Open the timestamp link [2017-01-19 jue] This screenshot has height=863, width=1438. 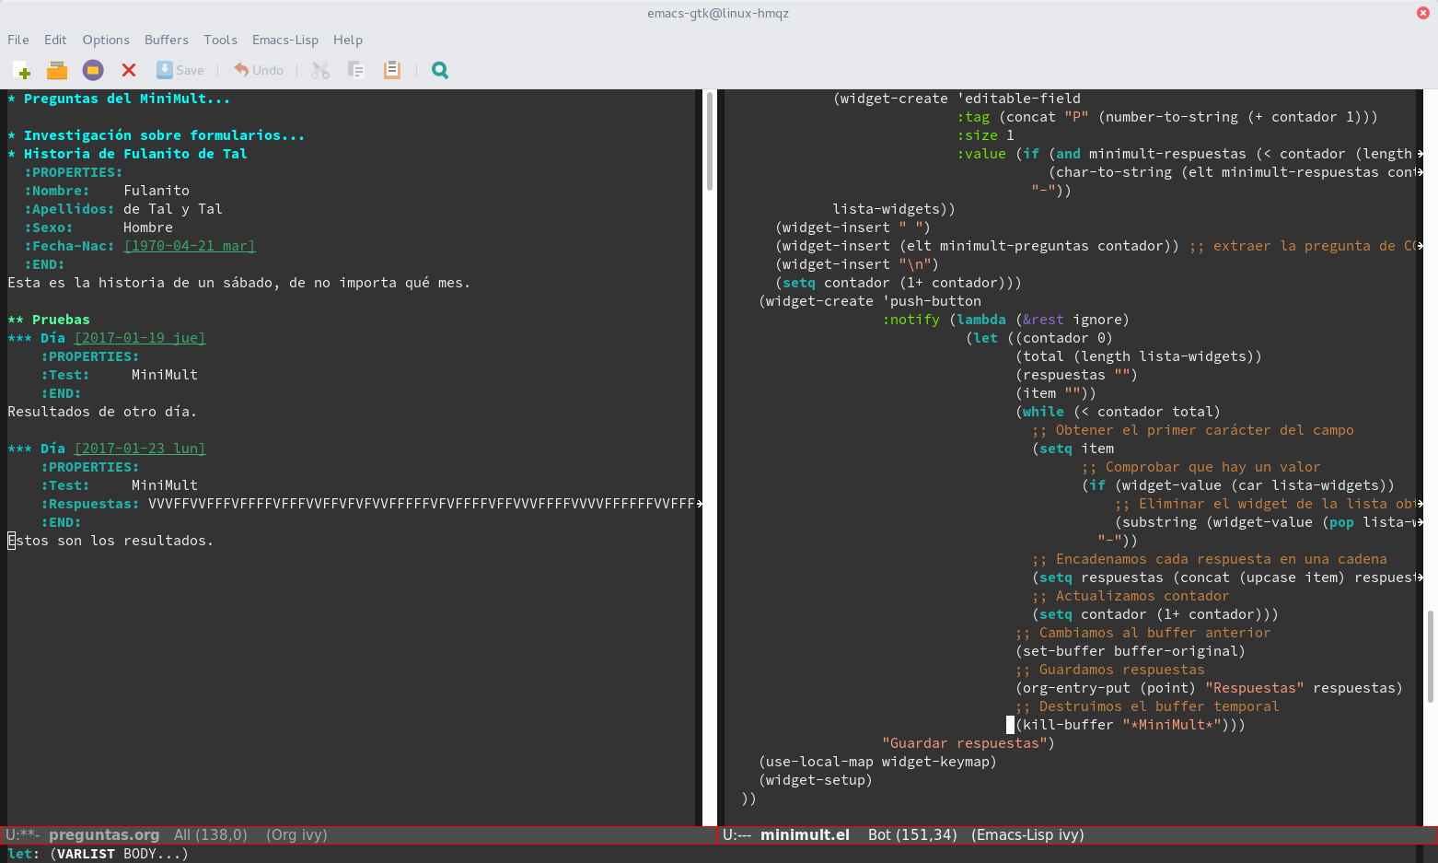point(140,338)
